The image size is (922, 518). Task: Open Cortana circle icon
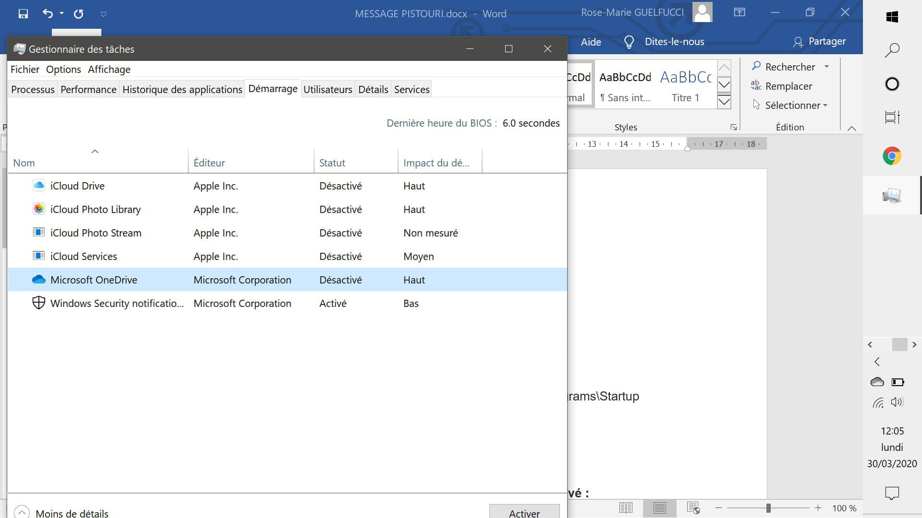892,84
